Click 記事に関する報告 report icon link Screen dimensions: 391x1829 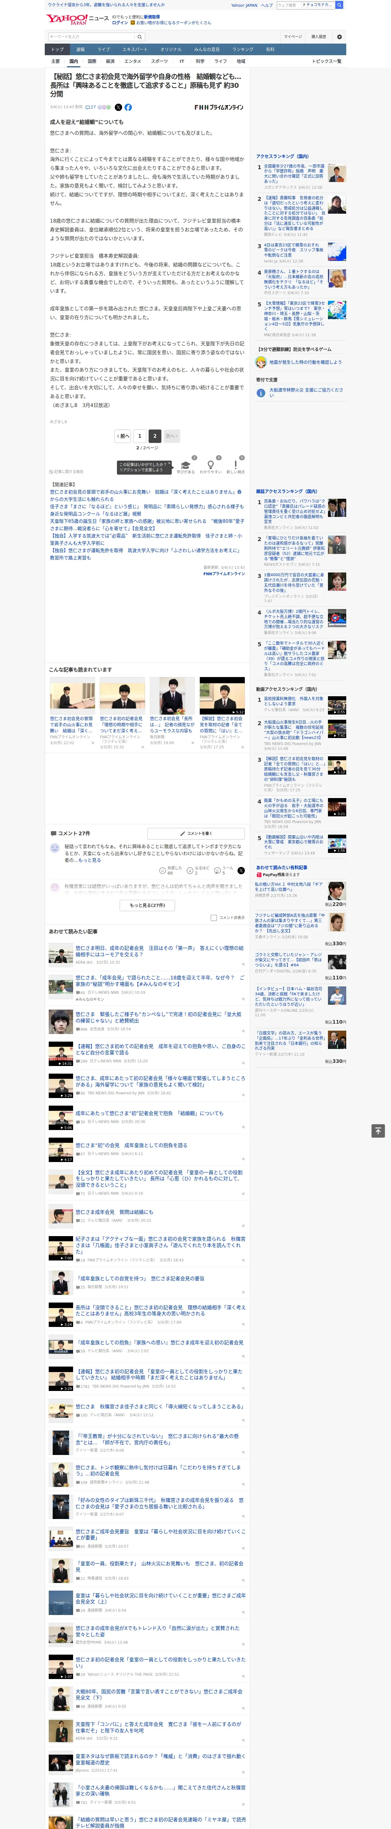click(x=66, y=472)
